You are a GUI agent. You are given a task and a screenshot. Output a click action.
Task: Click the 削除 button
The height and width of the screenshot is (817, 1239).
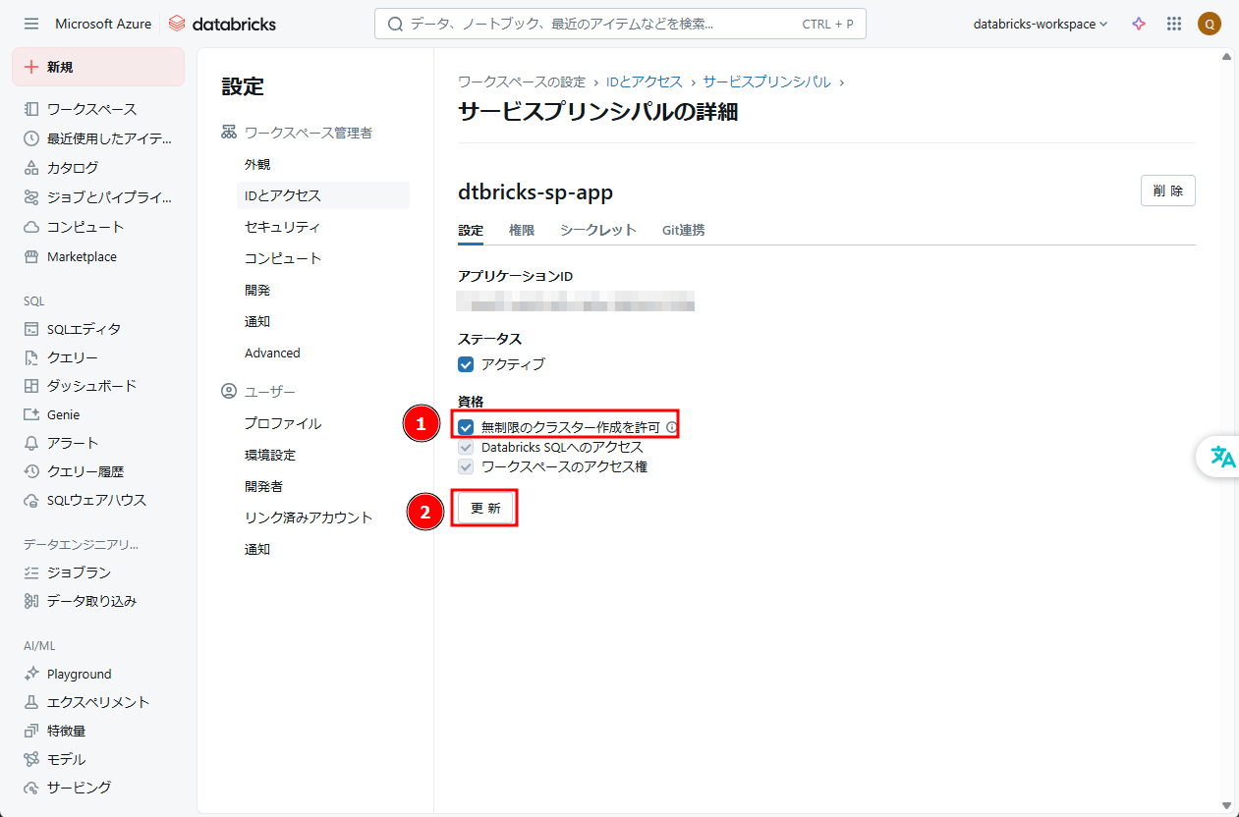point(1167,191)
